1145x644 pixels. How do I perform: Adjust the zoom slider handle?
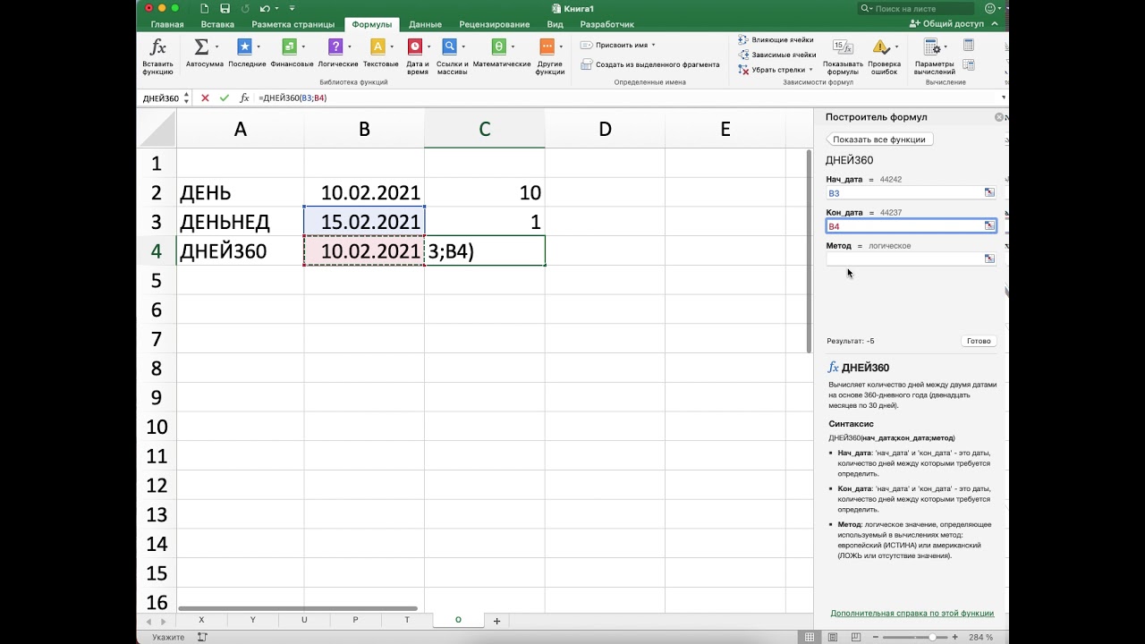(x=932, y=637)
